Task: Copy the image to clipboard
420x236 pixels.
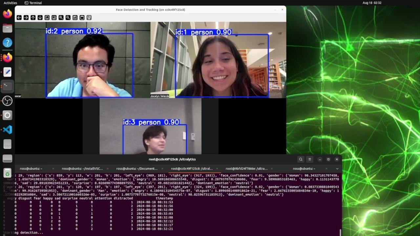Action: pos(82,17)
